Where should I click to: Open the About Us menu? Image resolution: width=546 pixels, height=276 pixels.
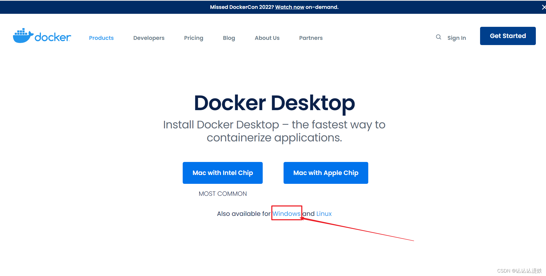pos(267,38)
